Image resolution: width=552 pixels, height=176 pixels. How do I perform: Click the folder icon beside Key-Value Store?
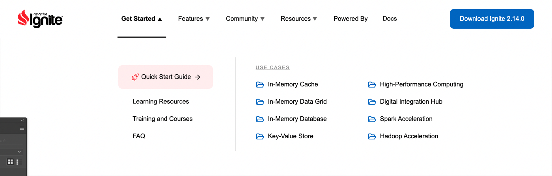tap(260, 136)
